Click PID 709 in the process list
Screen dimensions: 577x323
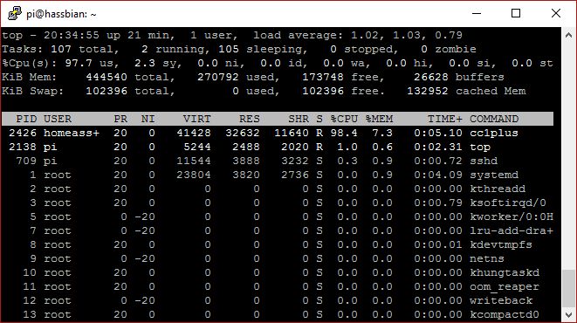26,161
